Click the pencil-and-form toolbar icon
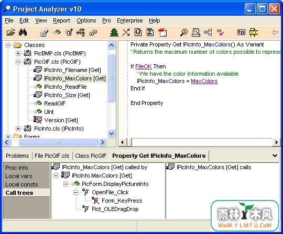 [44, 32]
